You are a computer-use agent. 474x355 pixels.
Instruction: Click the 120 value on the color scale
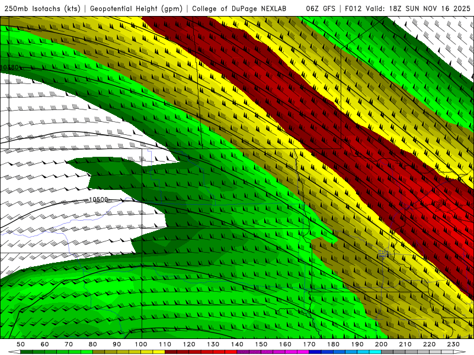pyautogui.click(x=189, y=344)
